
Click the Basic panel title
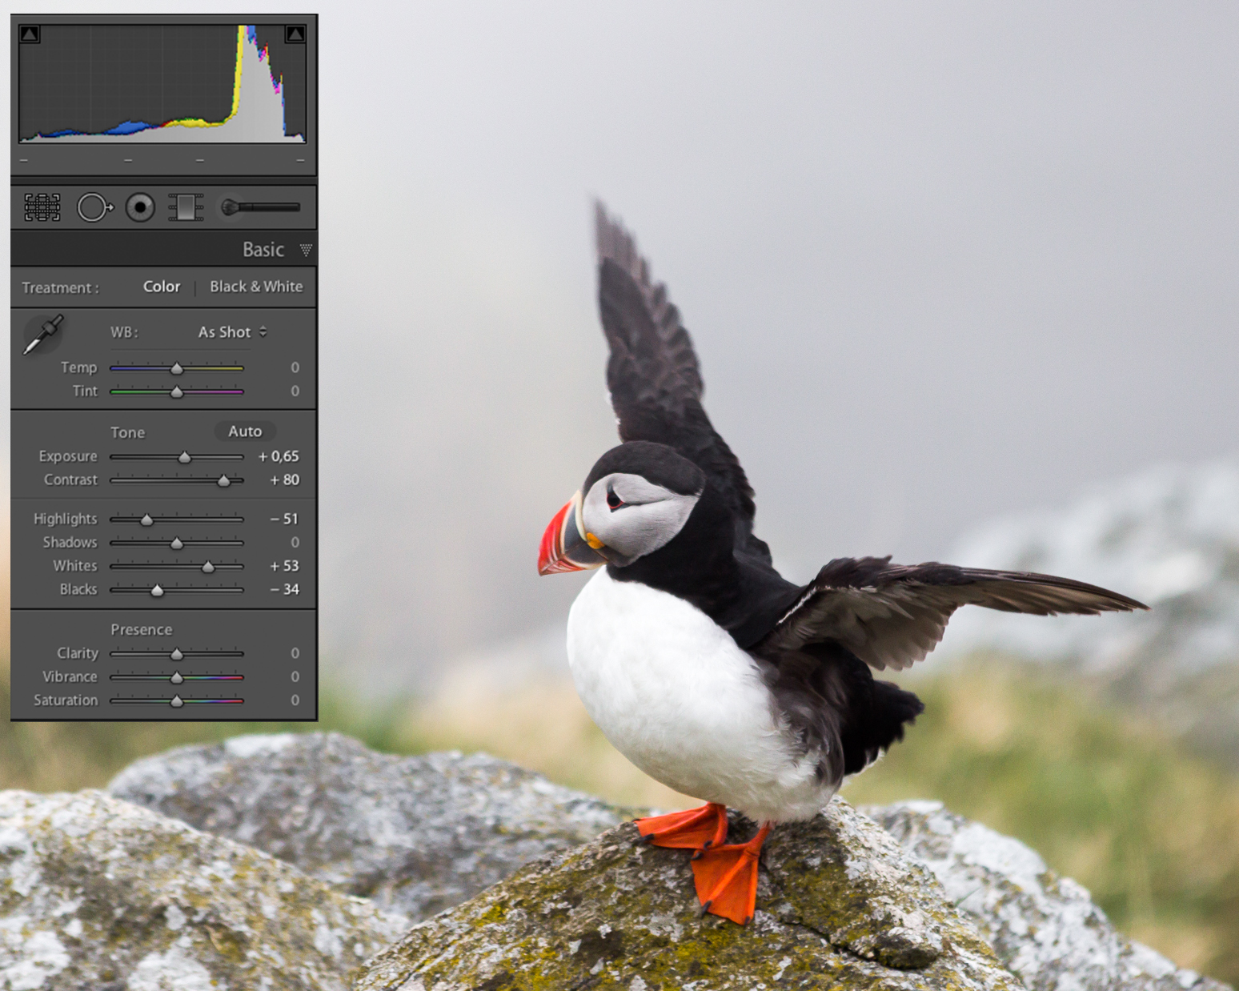(263, 250)
